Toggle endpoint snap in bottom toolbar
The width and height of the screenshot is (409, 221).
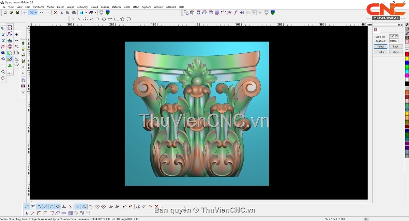(27, 206)
